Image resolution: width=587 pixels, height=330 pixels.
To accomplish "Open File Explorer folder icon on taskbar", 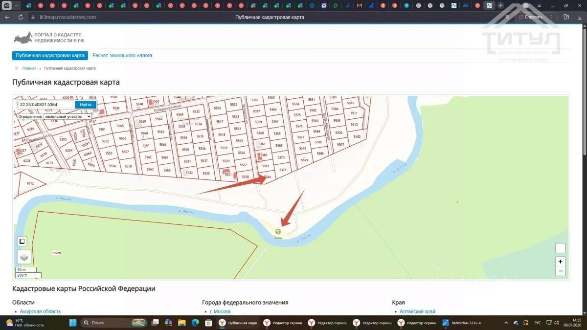I will pyautogui.click(x=182, y=323).
